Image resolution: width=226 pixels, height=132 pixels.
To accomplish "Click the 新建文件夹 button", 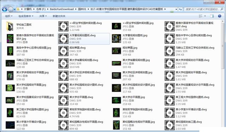I will (x=59, y=16).
